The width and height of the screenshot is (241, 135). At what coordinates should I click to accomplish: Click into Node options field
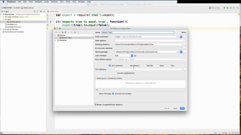point(150,40)
